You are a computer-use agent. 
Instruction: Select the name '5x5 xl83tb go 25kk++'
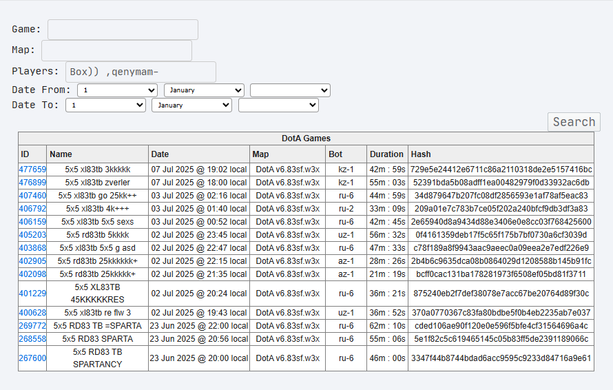tap(98, 196)
